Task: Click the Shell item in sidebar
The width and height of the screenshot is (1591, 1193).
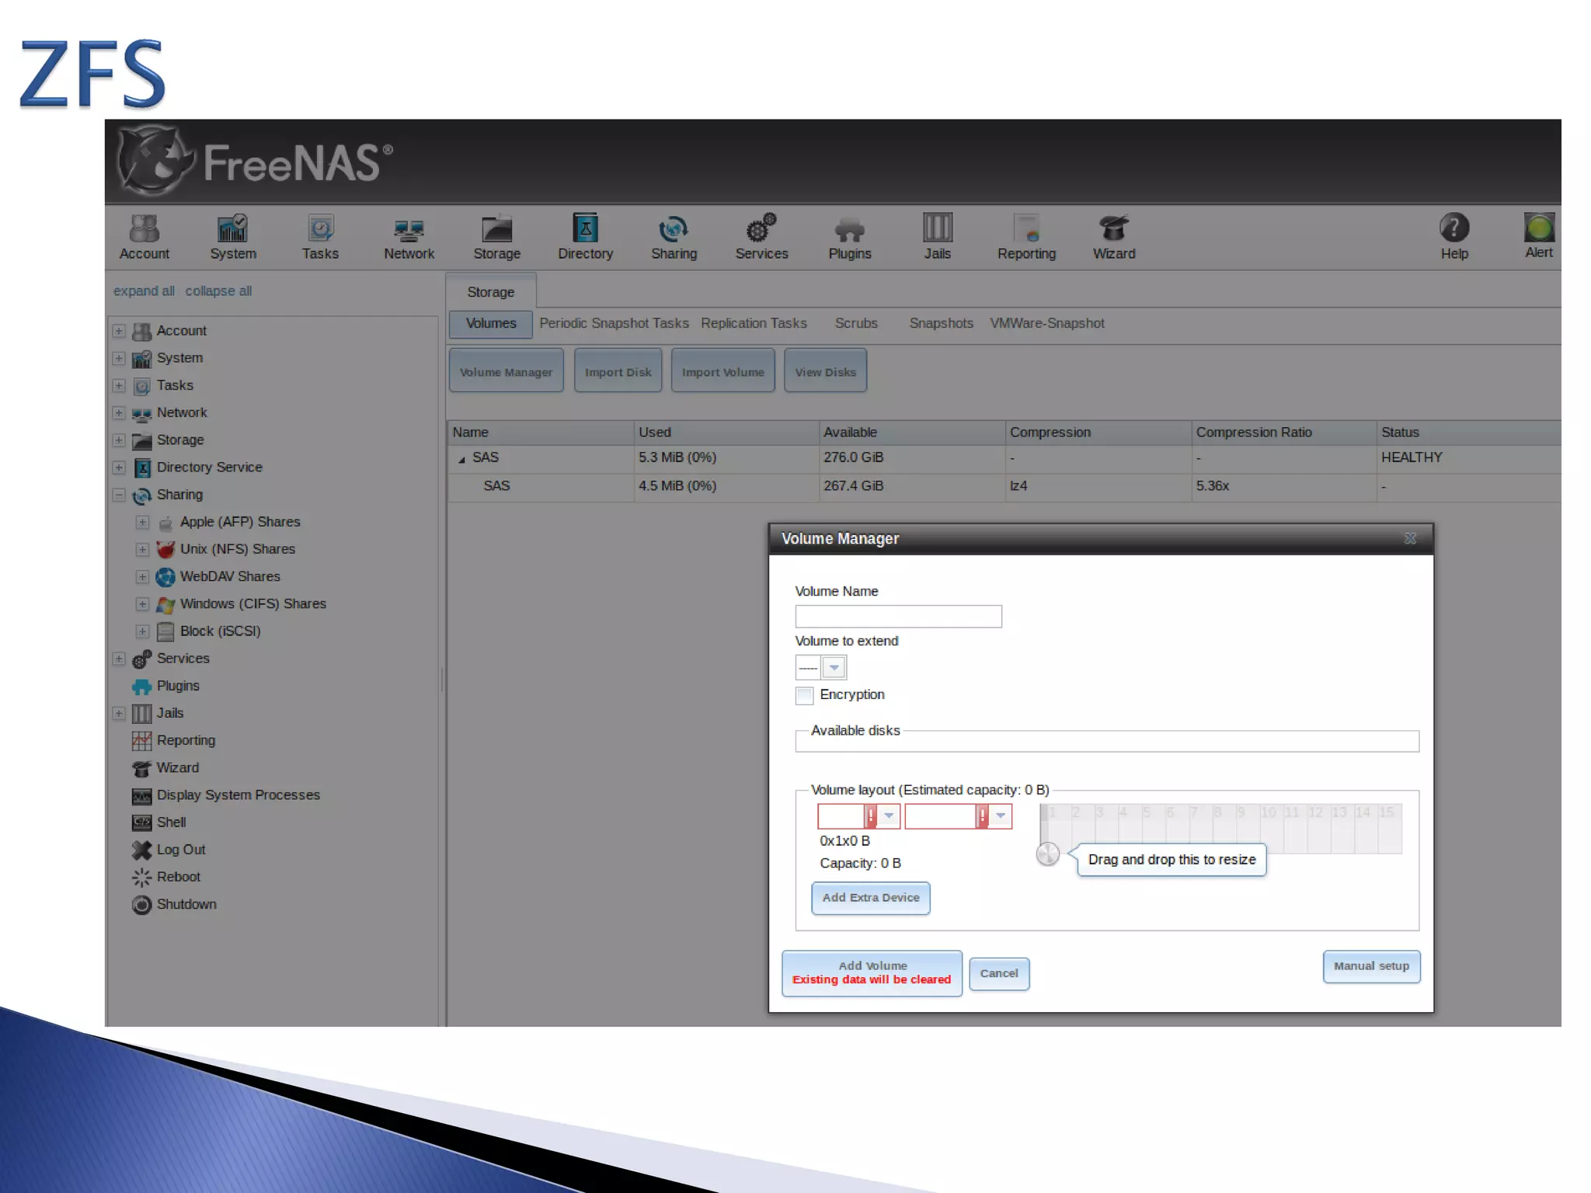Action: click(x=171, y=822)
